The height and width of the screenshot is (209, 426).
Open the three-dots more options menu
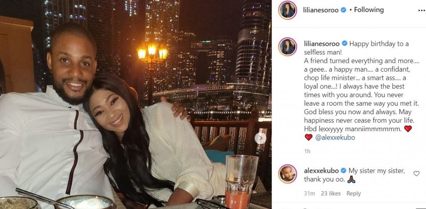[x=422, y=10]
